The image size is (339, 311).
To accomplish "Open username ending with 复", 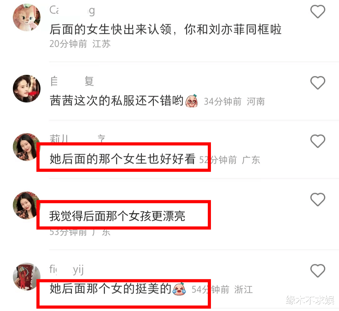I will (x=72, y=81).
